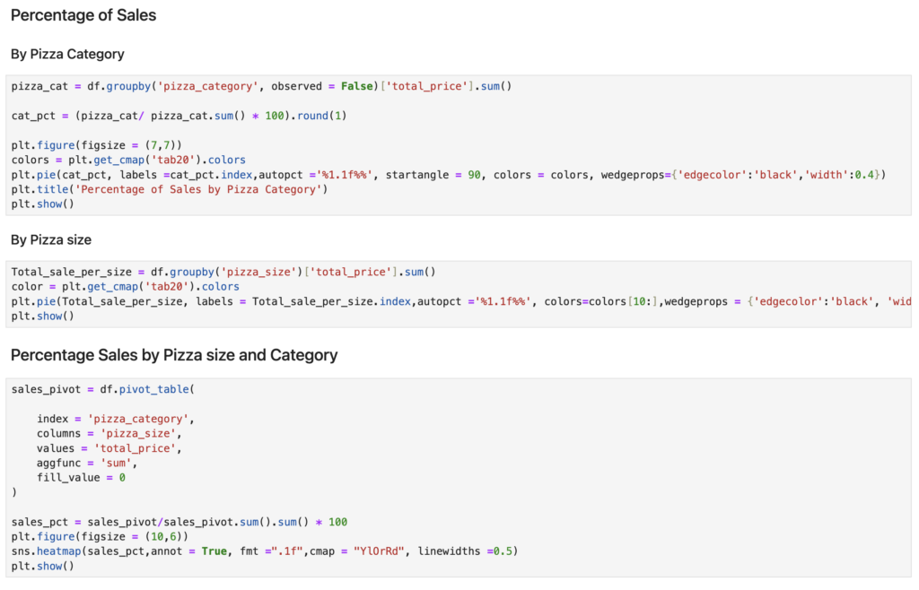Click the sales_pct calculation line

(179, 522)
